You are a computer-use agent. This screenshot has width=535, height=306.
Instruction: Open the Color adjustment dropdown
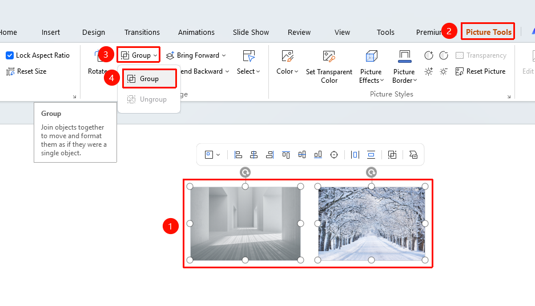[287, 71]
